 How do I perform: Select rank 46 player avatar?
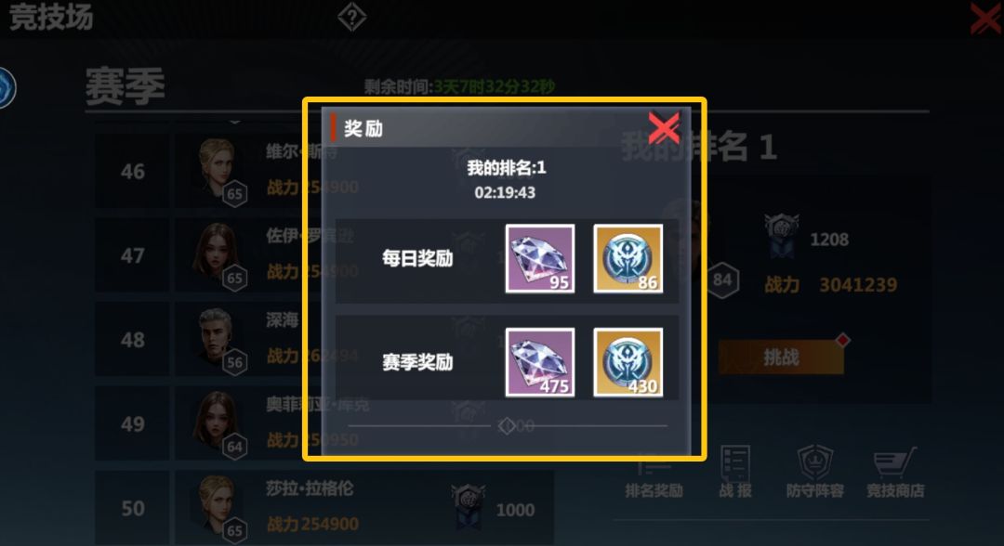[x=218, y=169]
